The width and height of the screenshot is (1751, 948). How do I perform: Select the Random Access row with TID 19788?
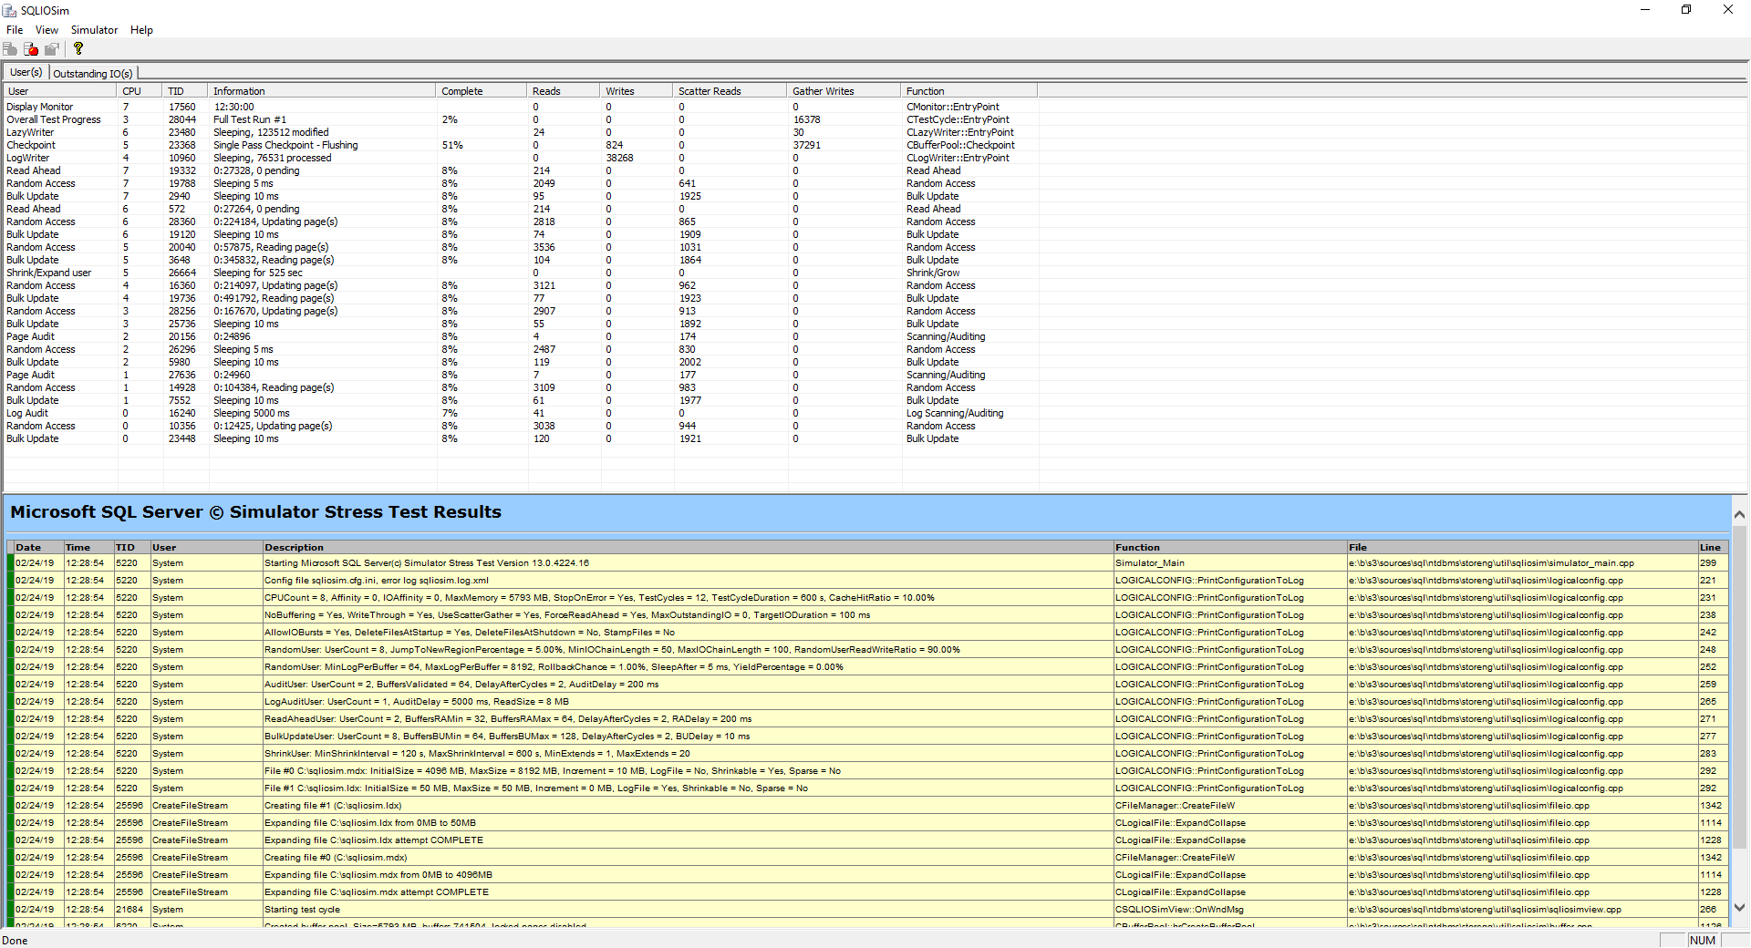[520, 183]
